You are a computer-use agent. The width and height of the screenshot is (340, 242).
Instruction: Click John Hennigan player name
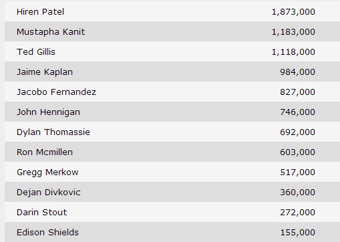point(48,112)
